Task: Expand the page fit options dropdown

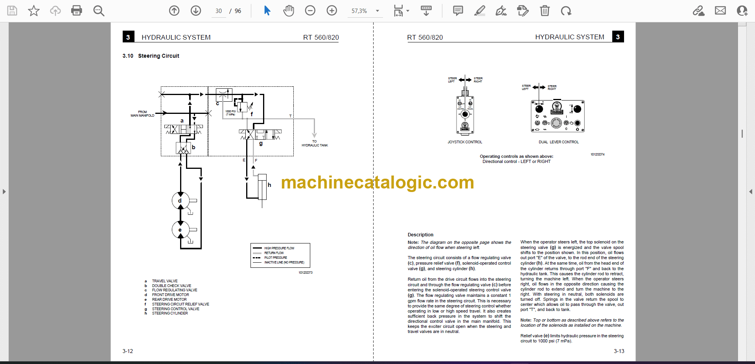Action: coord(408,11)
